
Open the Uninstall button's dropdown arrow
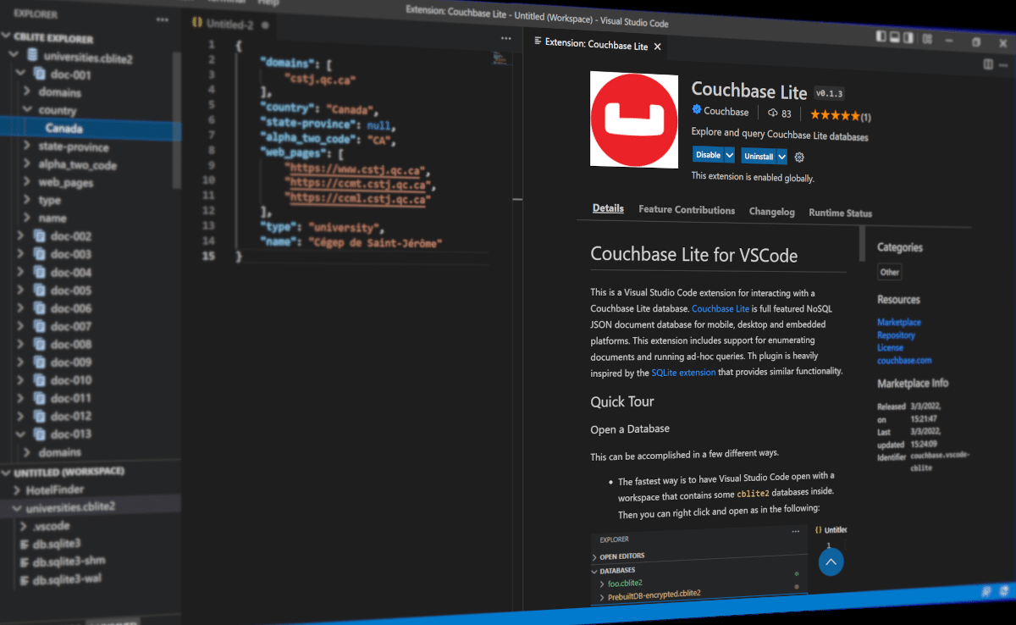click(x=780, y=156)
